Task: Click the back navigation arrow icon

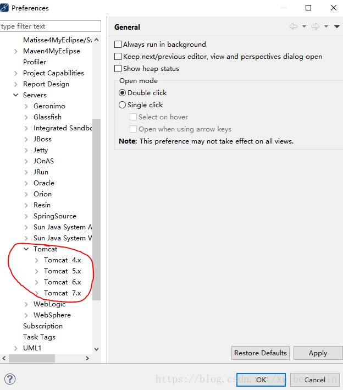Action: click(x=294, y=26)
